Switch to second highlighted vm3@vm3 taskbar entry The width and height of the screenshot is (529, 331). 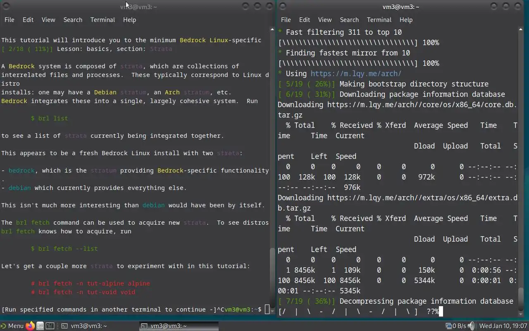[x=179, y=326]
